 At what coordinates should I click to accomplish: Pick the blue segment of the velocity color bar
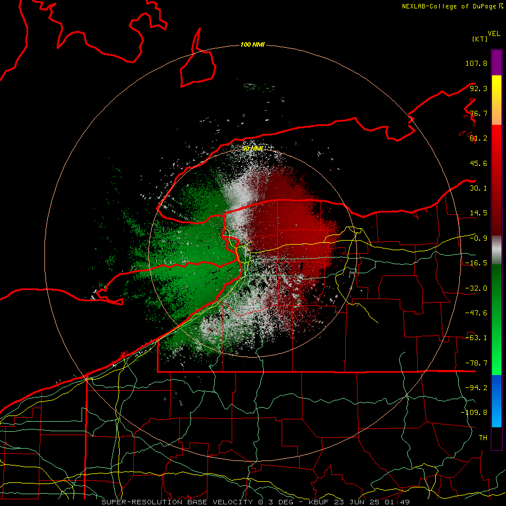[x=496, y=401]
